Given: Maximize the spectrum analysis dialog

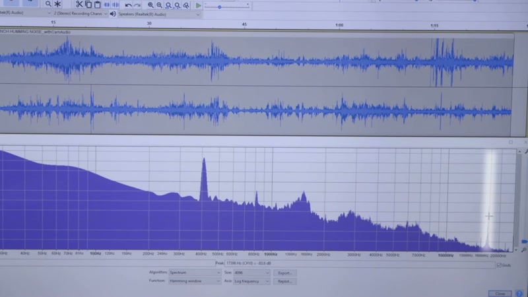Looking at the screenshot, I should [511, 142].
